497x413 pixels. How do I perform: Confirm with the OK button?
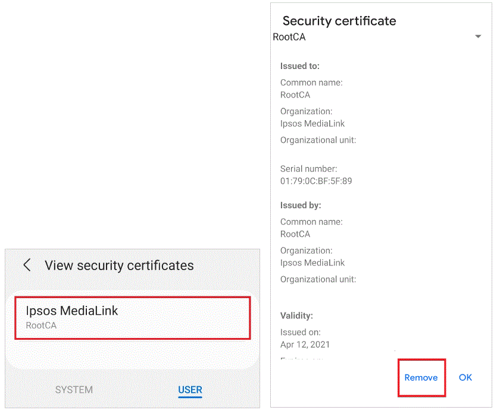465,377
